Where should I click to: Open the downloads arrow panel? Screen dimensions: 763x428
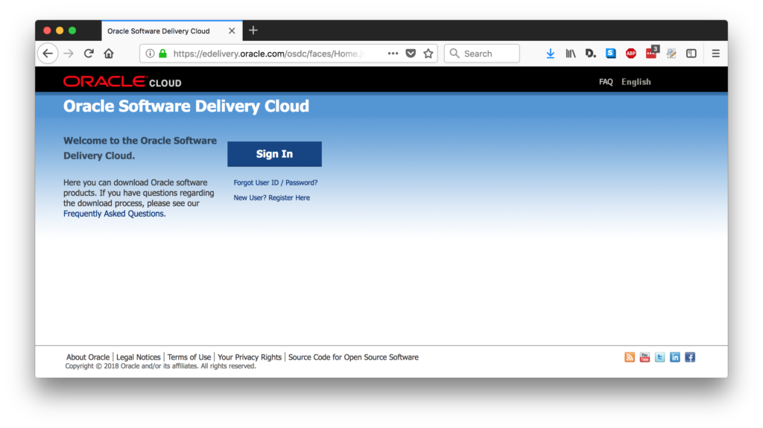[551, 54]
